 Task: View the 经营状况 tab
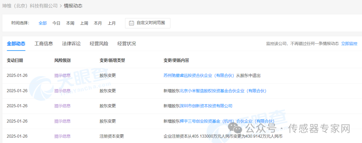[x=127, y=43]
